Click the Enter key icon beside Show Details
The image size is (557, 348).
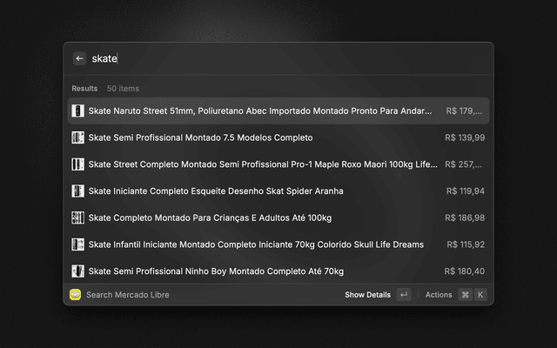[404, 295]
